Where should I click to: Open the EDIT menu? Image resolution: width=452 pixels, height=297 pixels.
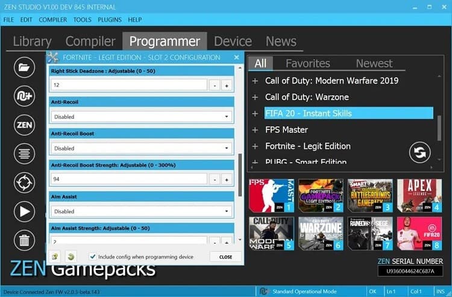point(27,20)
